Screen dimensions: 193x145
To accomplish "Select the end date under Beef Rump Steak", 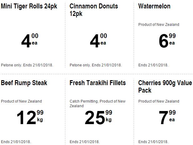I will pyautogui.click(x=16, y=142).
